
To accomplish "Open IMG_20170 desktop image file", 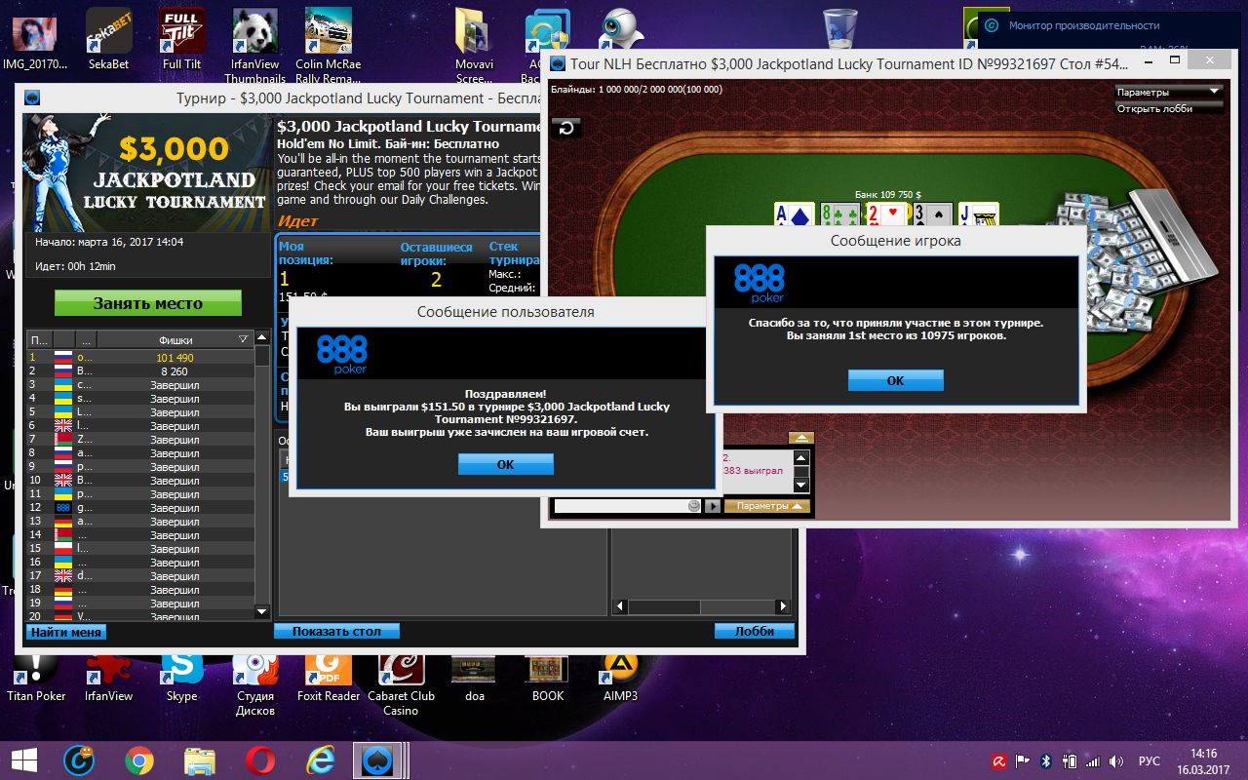I will 36,39.
